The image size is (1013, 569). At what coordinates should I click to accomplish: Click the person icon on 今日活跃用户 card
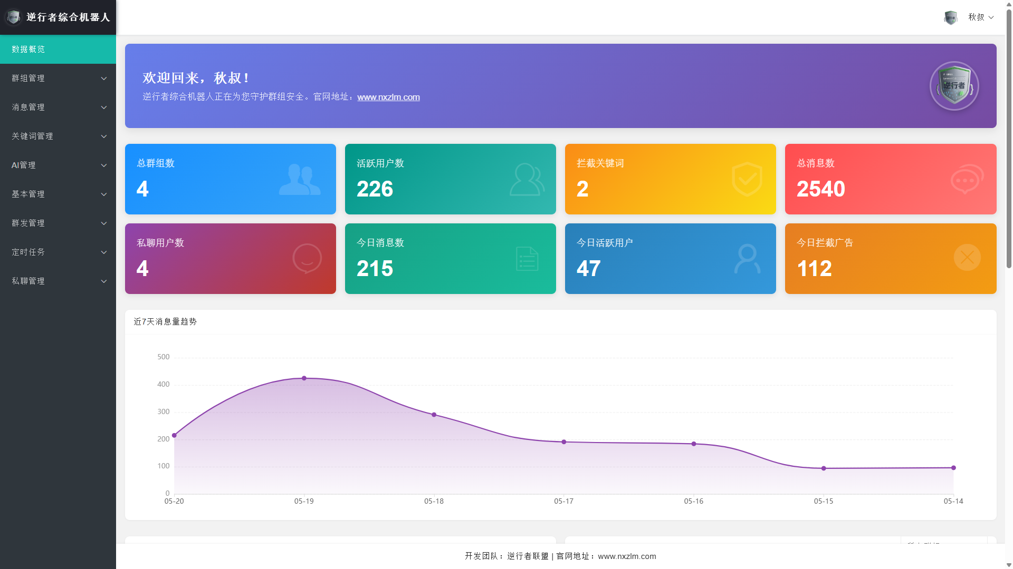point(747,258)
